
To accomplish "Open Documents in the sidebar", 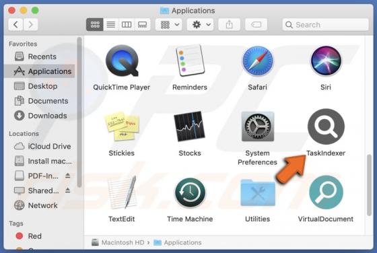I will click(x=40, y=101).
